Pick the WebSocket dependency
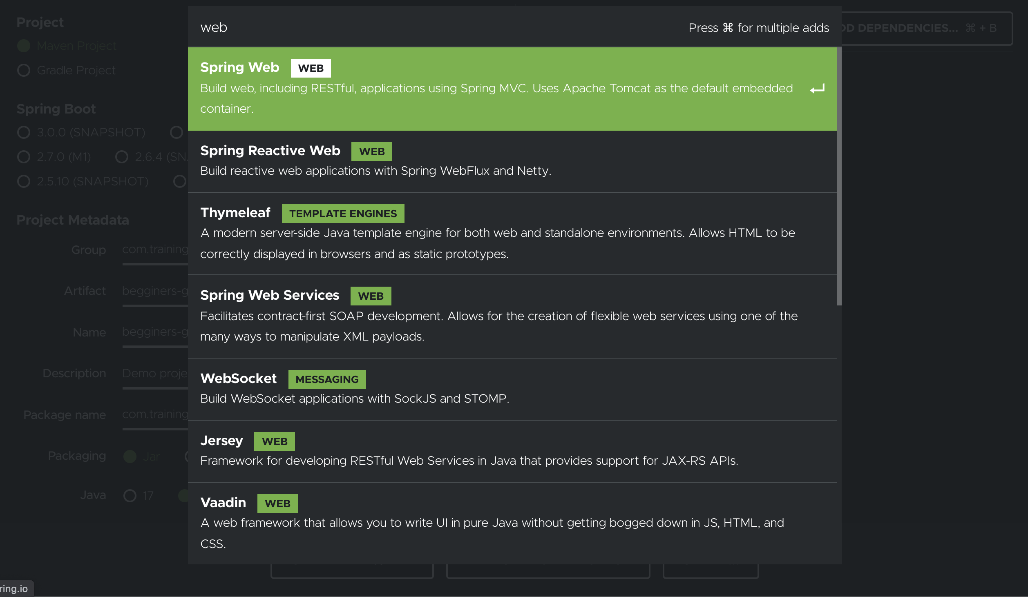1028x597 pixels. [512, 389]
